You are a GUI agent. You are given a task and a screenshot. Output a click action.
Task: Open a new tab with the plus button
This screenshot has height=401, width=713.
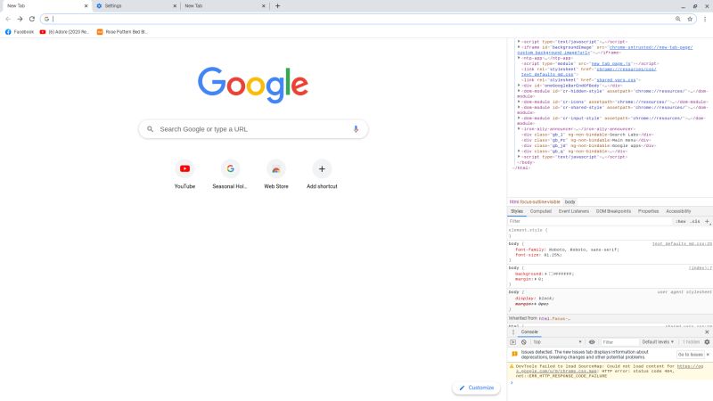pyautogui.click(x=277, y=6)
